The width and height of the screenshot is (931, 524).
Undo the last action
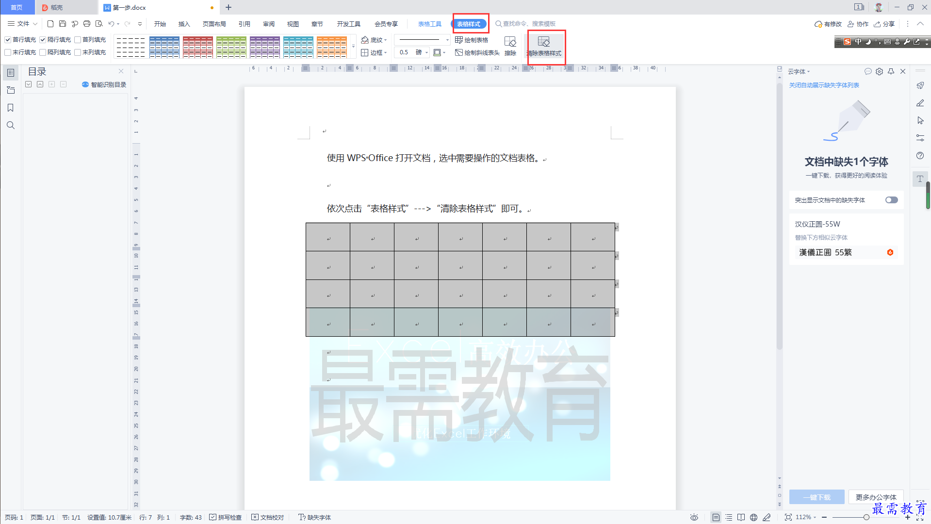click(112, 24)
